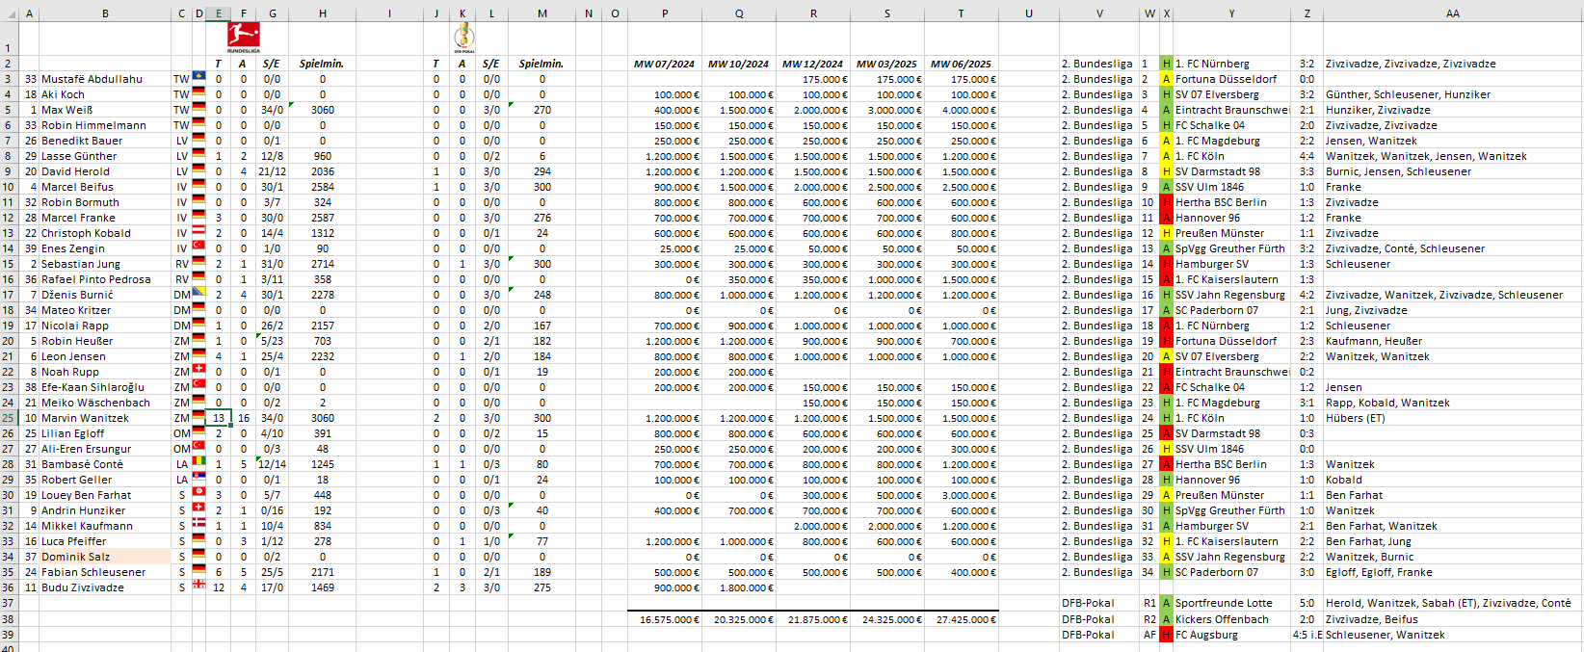Click the Swiss flag next to Noah Rupp
This screenshot has width=1584, height=652.
pos(198,370)
